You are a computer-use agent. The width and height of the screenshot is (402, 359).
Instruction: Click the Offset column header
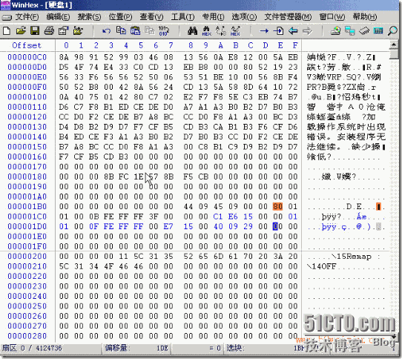tap(27, 45)
